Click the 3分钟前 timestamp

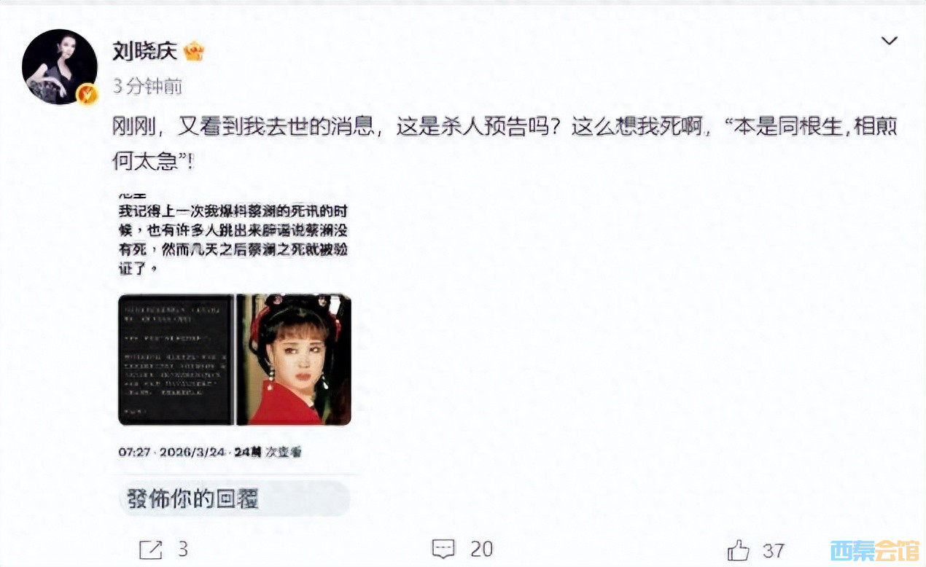click(147, 86)
